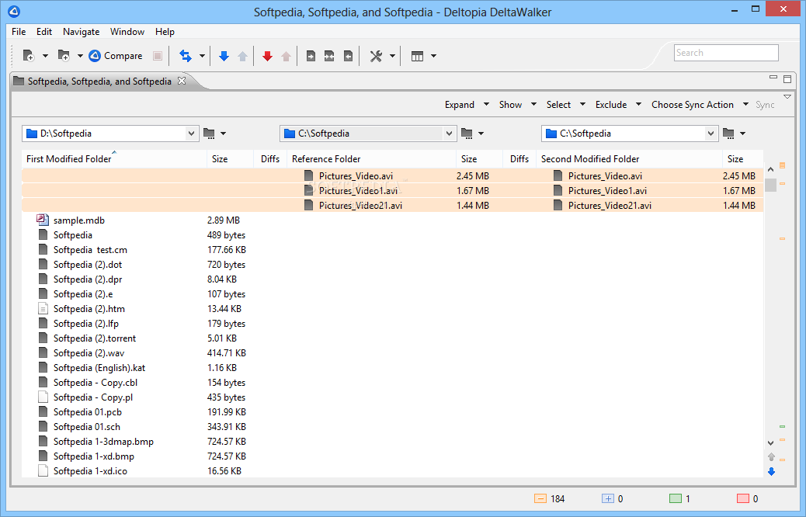Select the Softpedia (2).htm file

coord(89,308)
